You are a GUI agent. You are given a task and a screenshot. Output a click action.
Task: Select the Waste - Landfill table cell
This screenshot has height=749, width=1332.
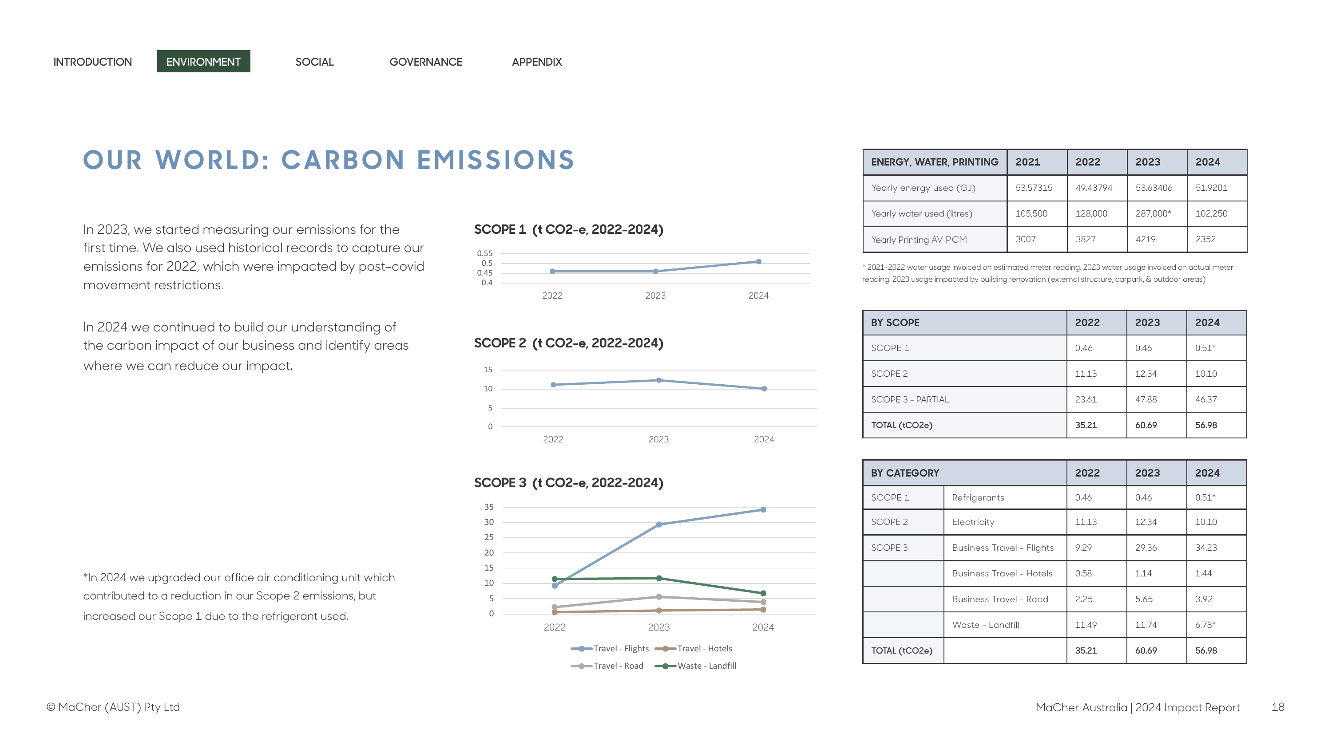[x=1005, y=625]
